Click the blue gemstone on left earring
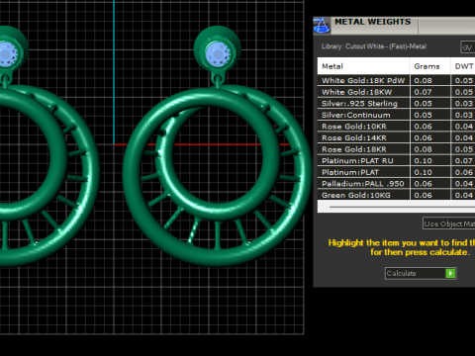Viewport: 475px width, 356px height. (x=7, y=54)
